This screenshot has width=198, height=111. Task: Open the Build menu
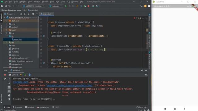coord(52,2)
